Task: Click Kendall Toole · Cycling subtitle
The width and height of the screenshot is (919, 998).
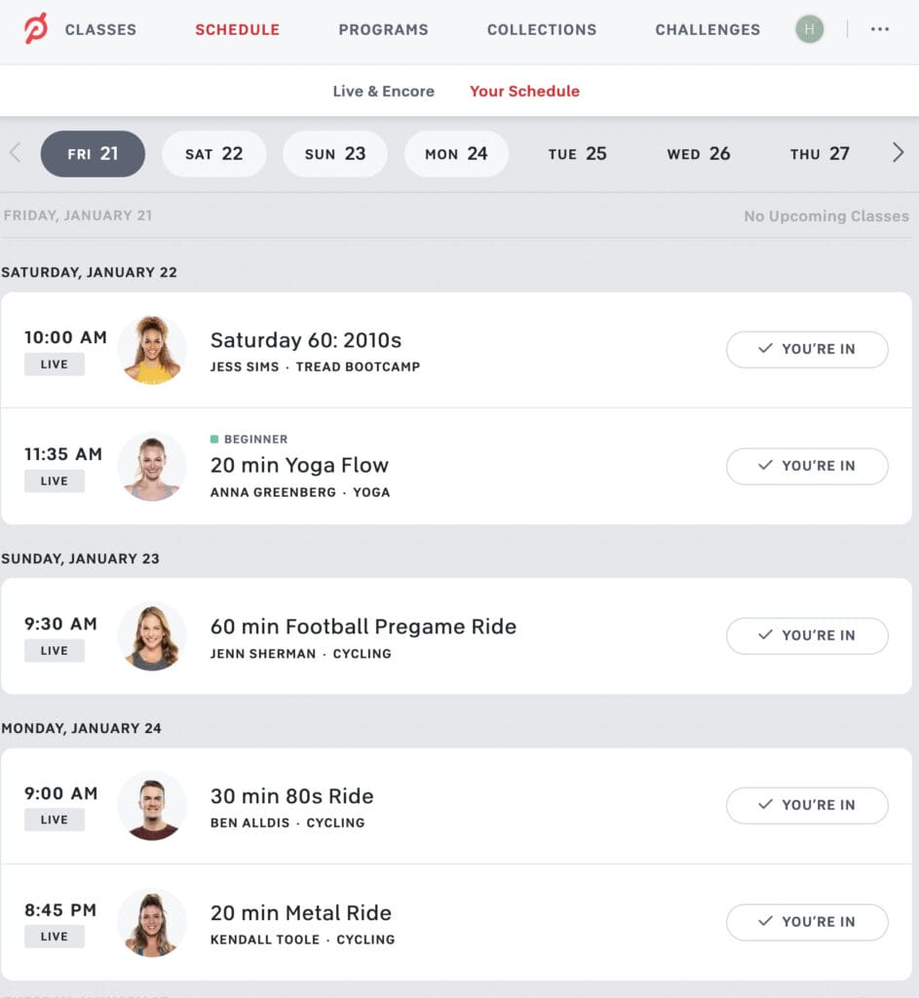Action: (x=303, y=940)
